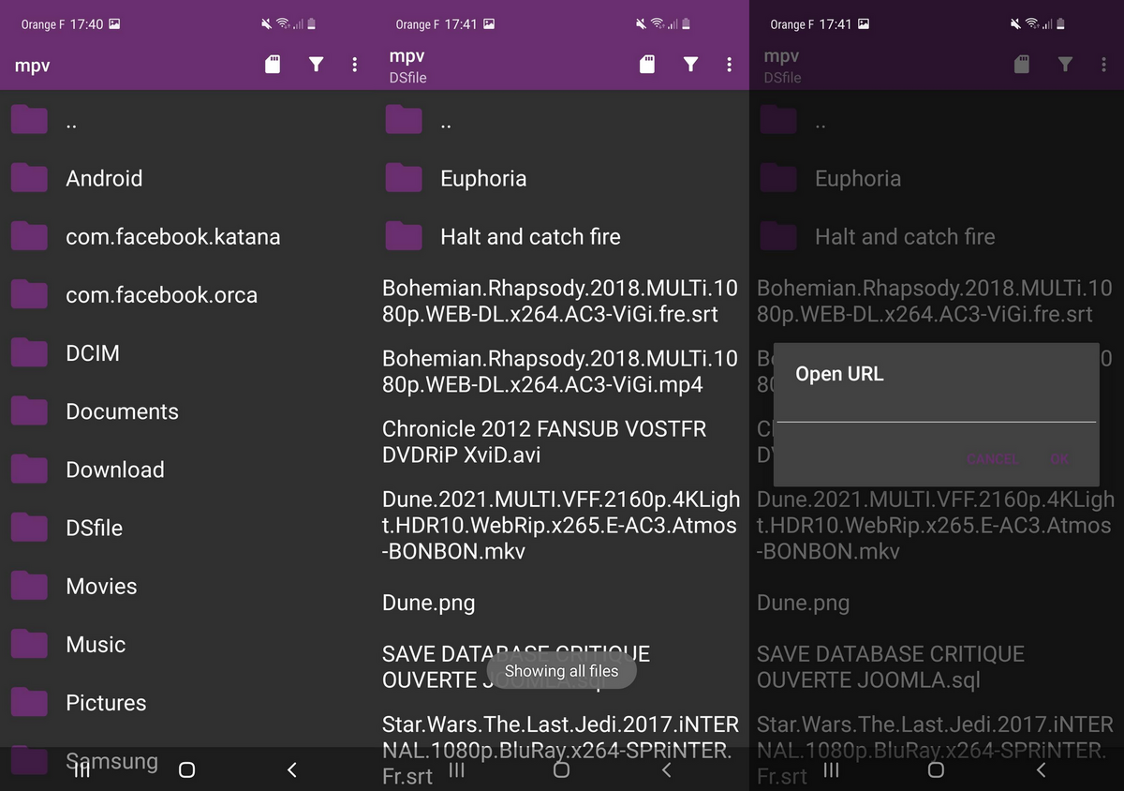Select Bohemian.Rhapsody 'fre.srt' subtitle file on the middle screen

562,301
